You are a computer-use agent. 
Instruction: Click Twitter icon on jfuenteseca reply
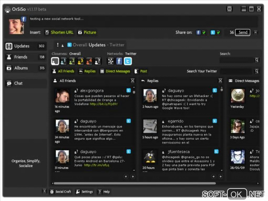(x=216, y=151)
